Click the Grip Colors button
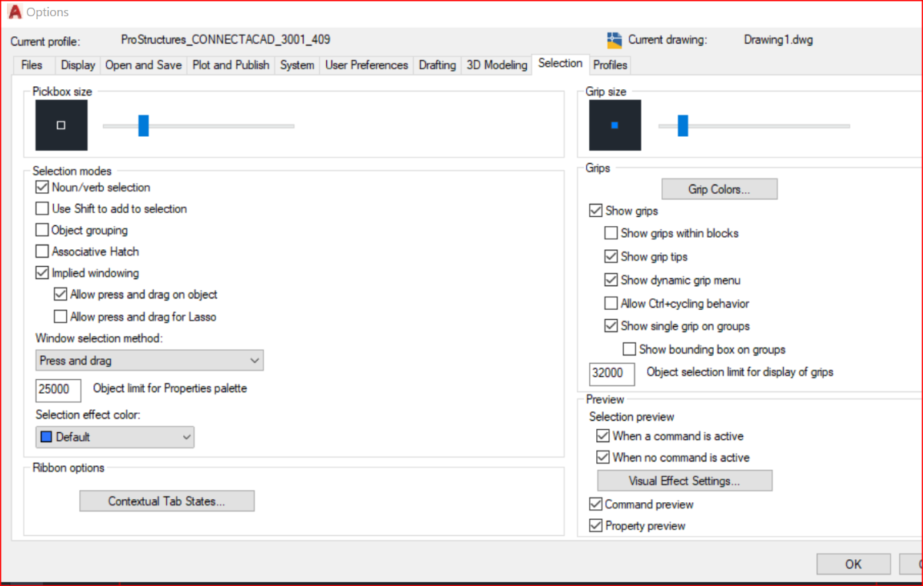The height and width of the screenshot is (586, 923). [x=720, y=189]
